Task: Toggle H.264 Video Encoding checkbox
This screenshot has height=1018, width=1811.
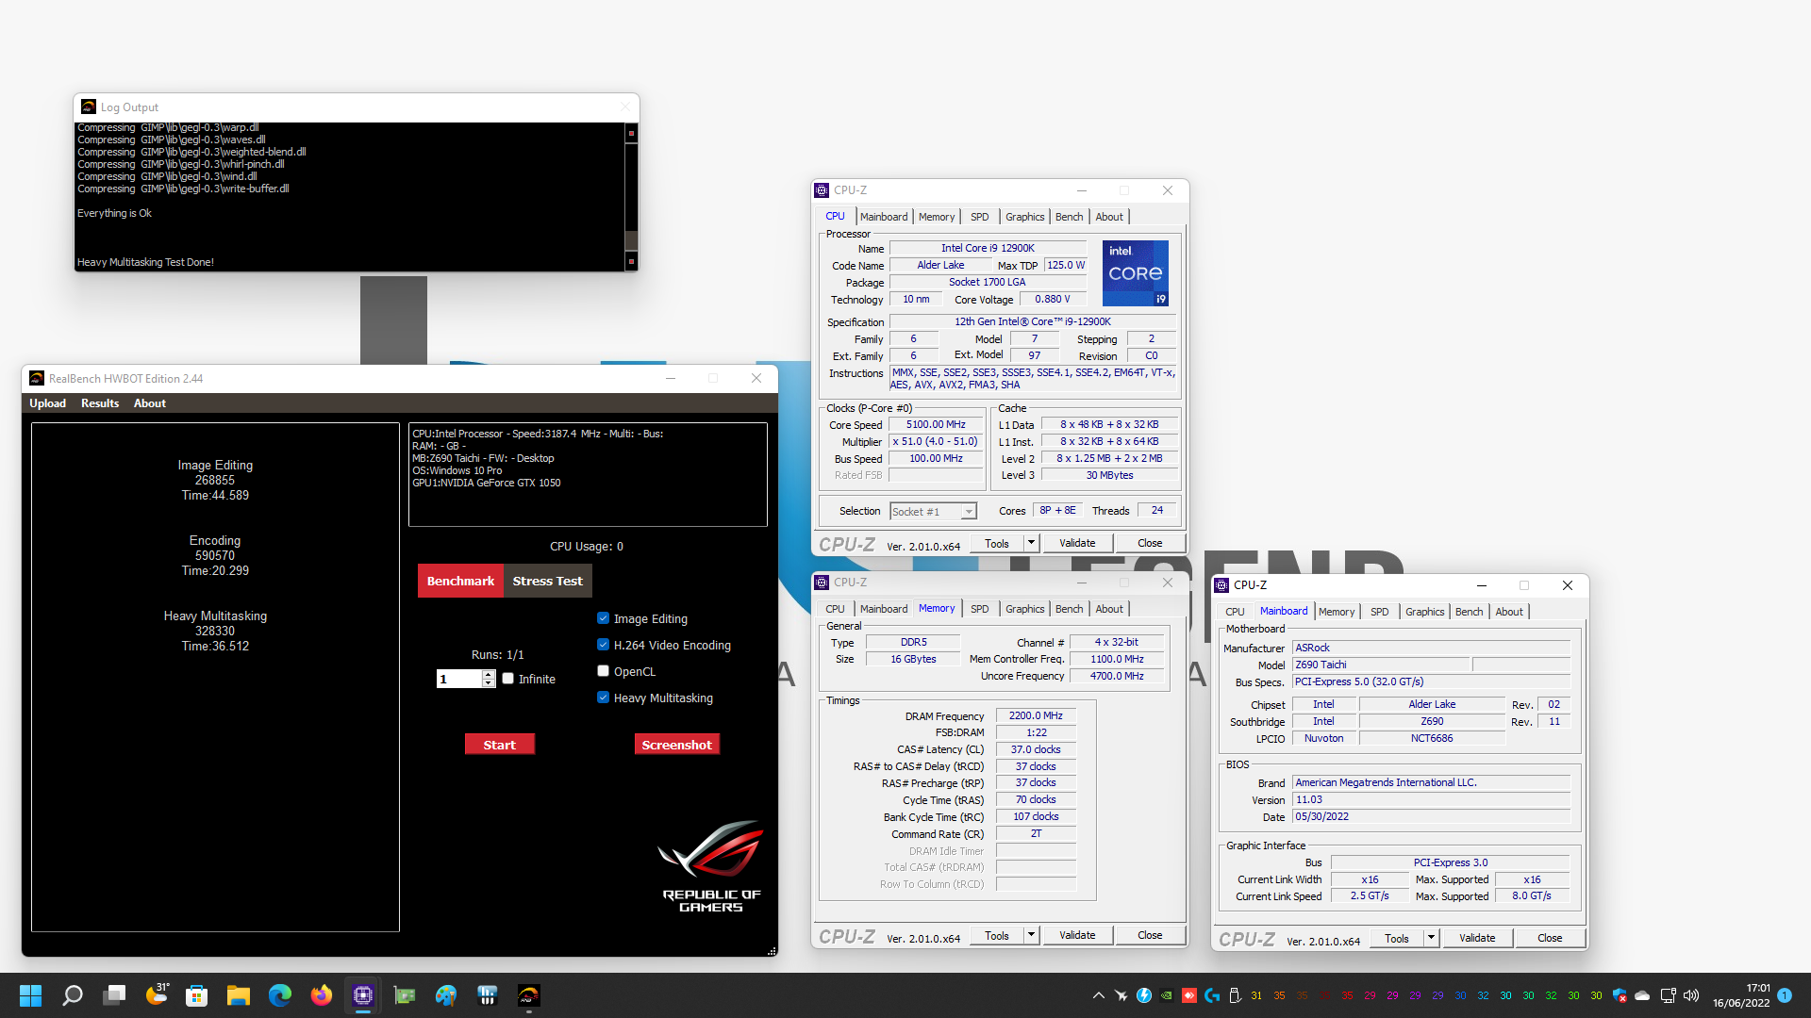Action: (603, 645)
